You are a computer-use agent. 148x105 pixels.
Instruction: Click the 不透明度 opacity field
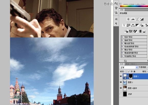147,67
